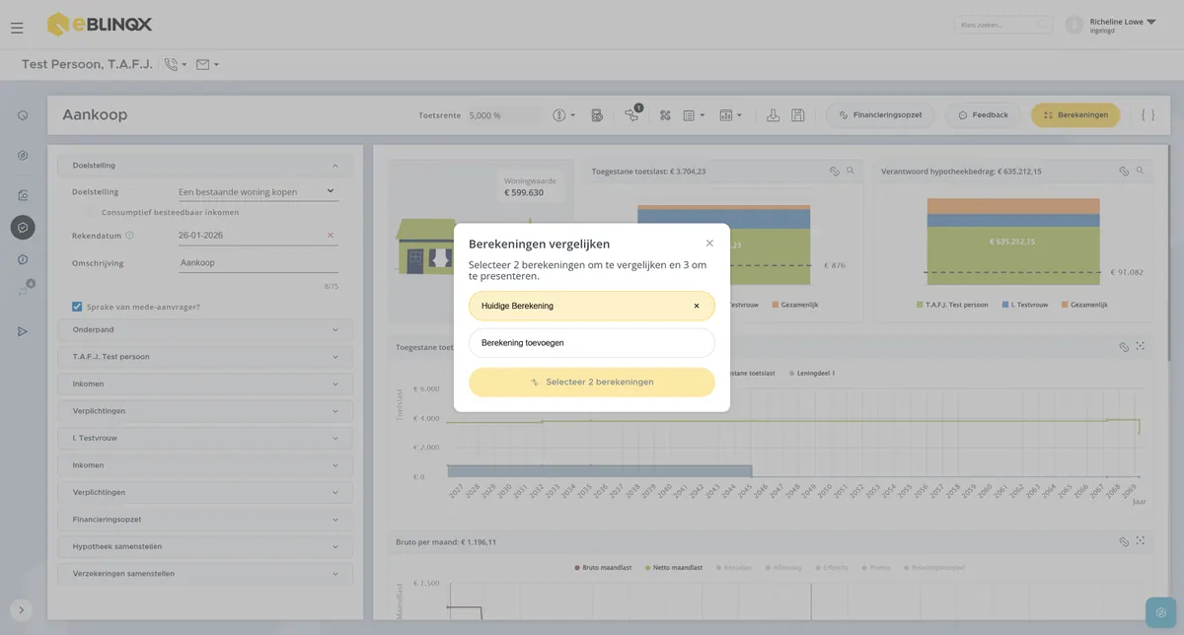Image resolution: width=1184 pixels, height=635 pixels.
Task: Select the Berekening toevoegen field
Action: point(592,343)
